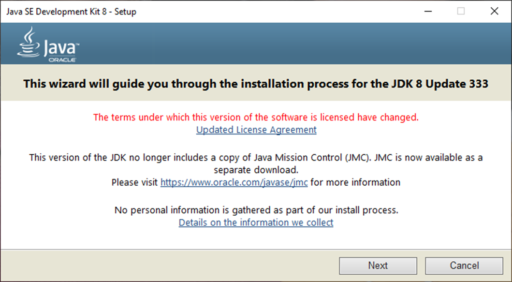Click the 'Please visit' text before link

(134, 182)
